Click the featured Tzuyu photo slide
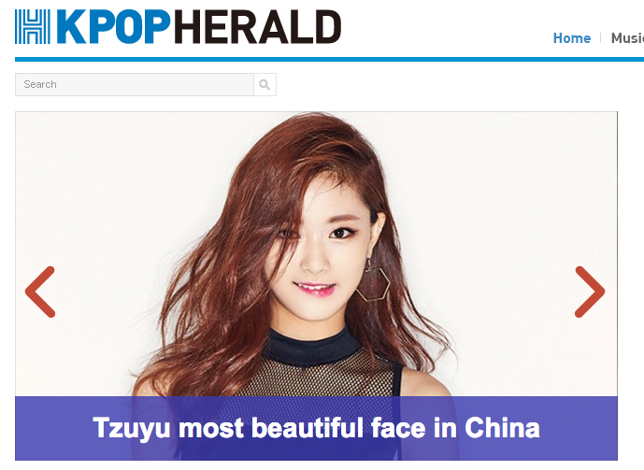644x470 pixels. click(316, 253)
